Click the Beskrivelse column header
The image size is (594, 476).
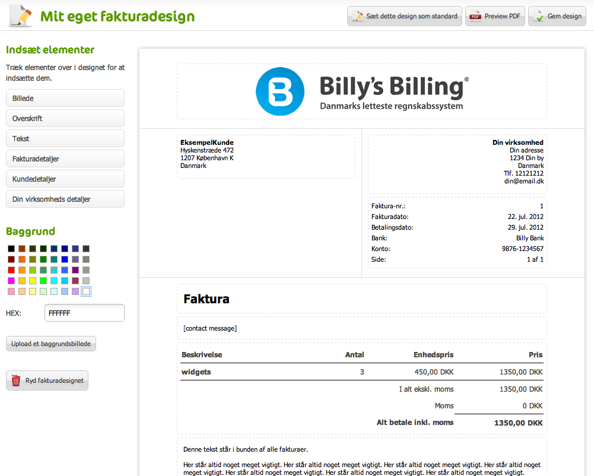tap(202, 355)
